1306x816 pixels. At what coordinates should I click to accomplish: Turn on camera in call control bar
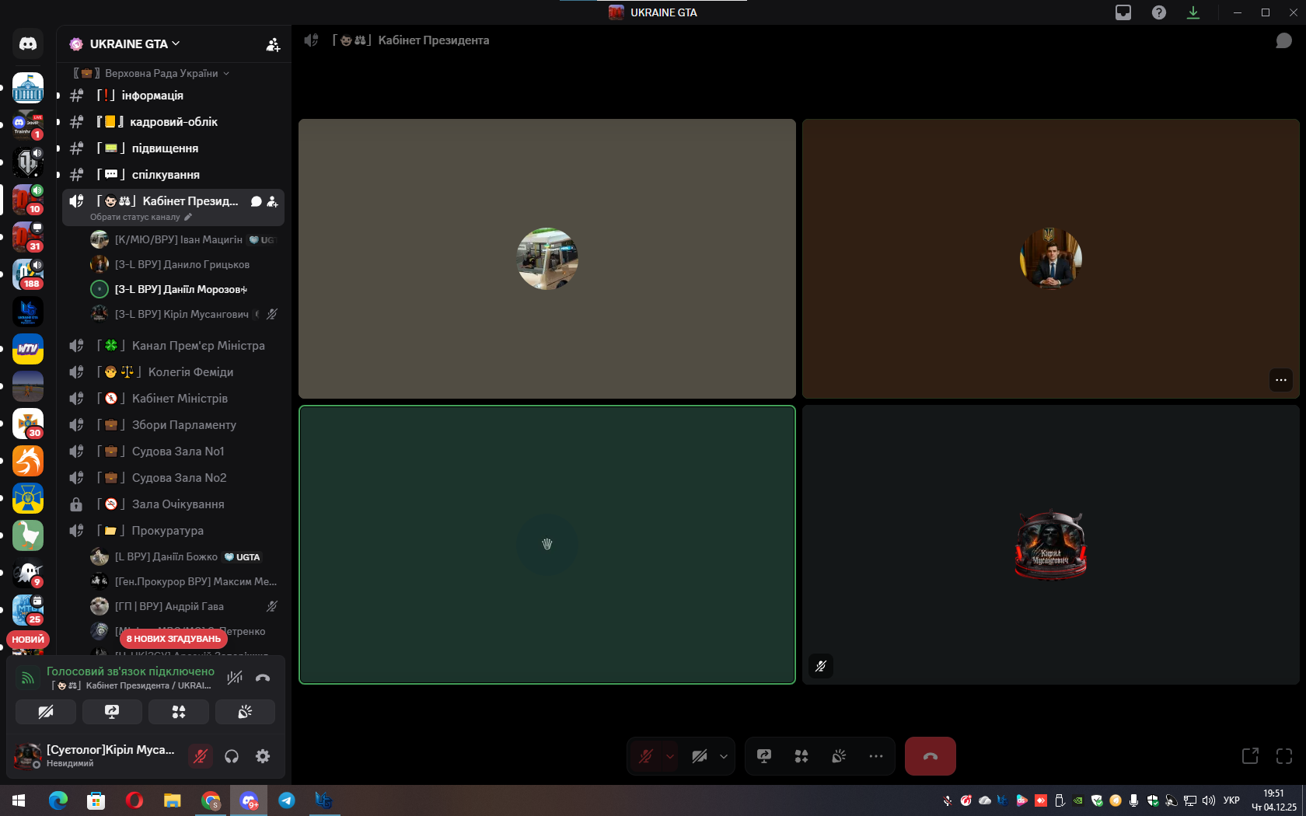[x=700, y=756]
